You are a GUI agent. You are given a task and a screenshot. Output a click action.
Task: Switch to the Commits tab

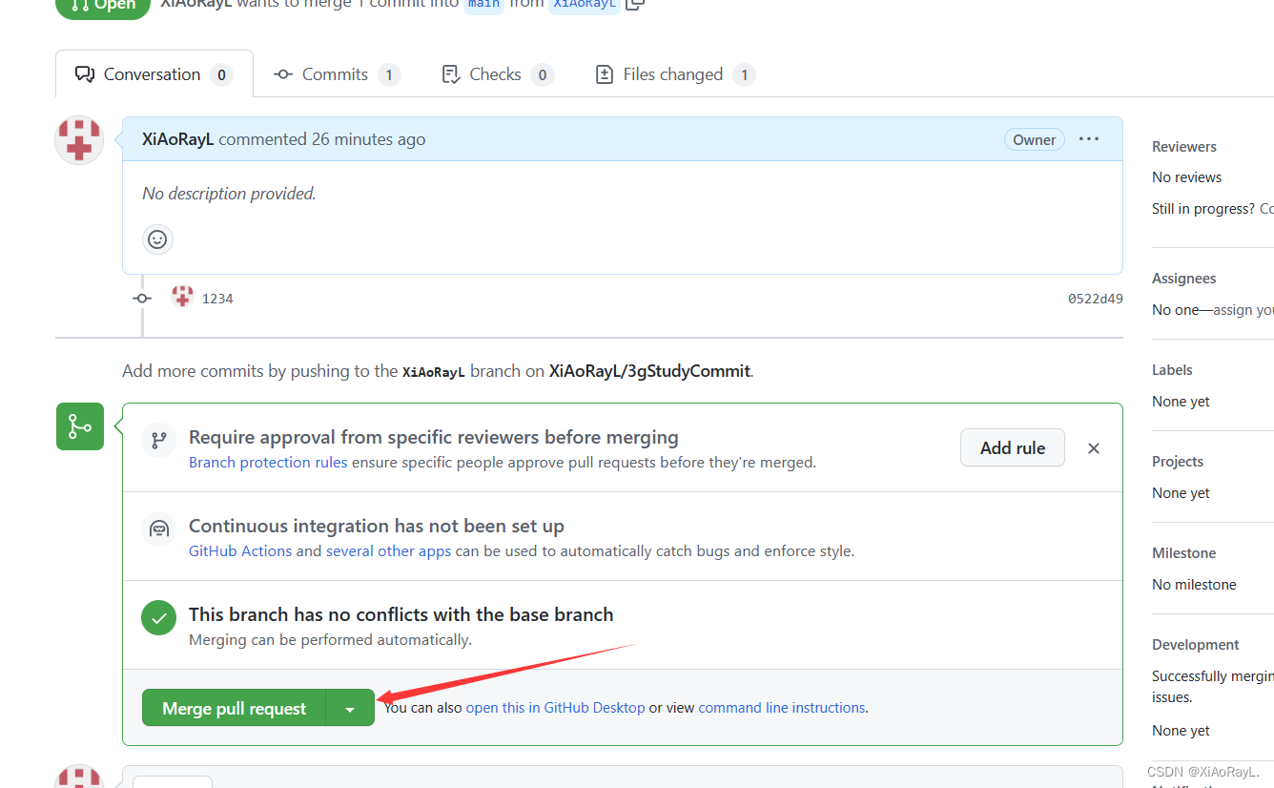pyautogui.click(x=337, y=74)
